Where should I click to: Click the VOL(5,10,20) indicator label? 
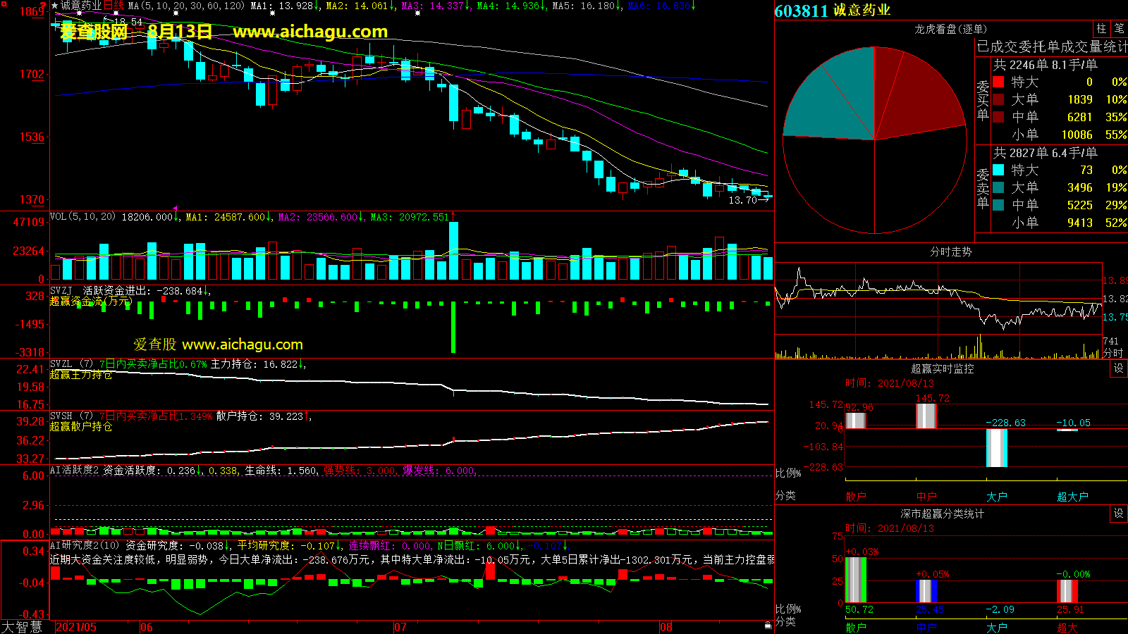83,217
